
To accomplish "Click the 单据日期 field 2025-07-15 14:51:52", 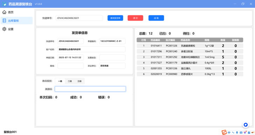I will click(x=71, y=58).
